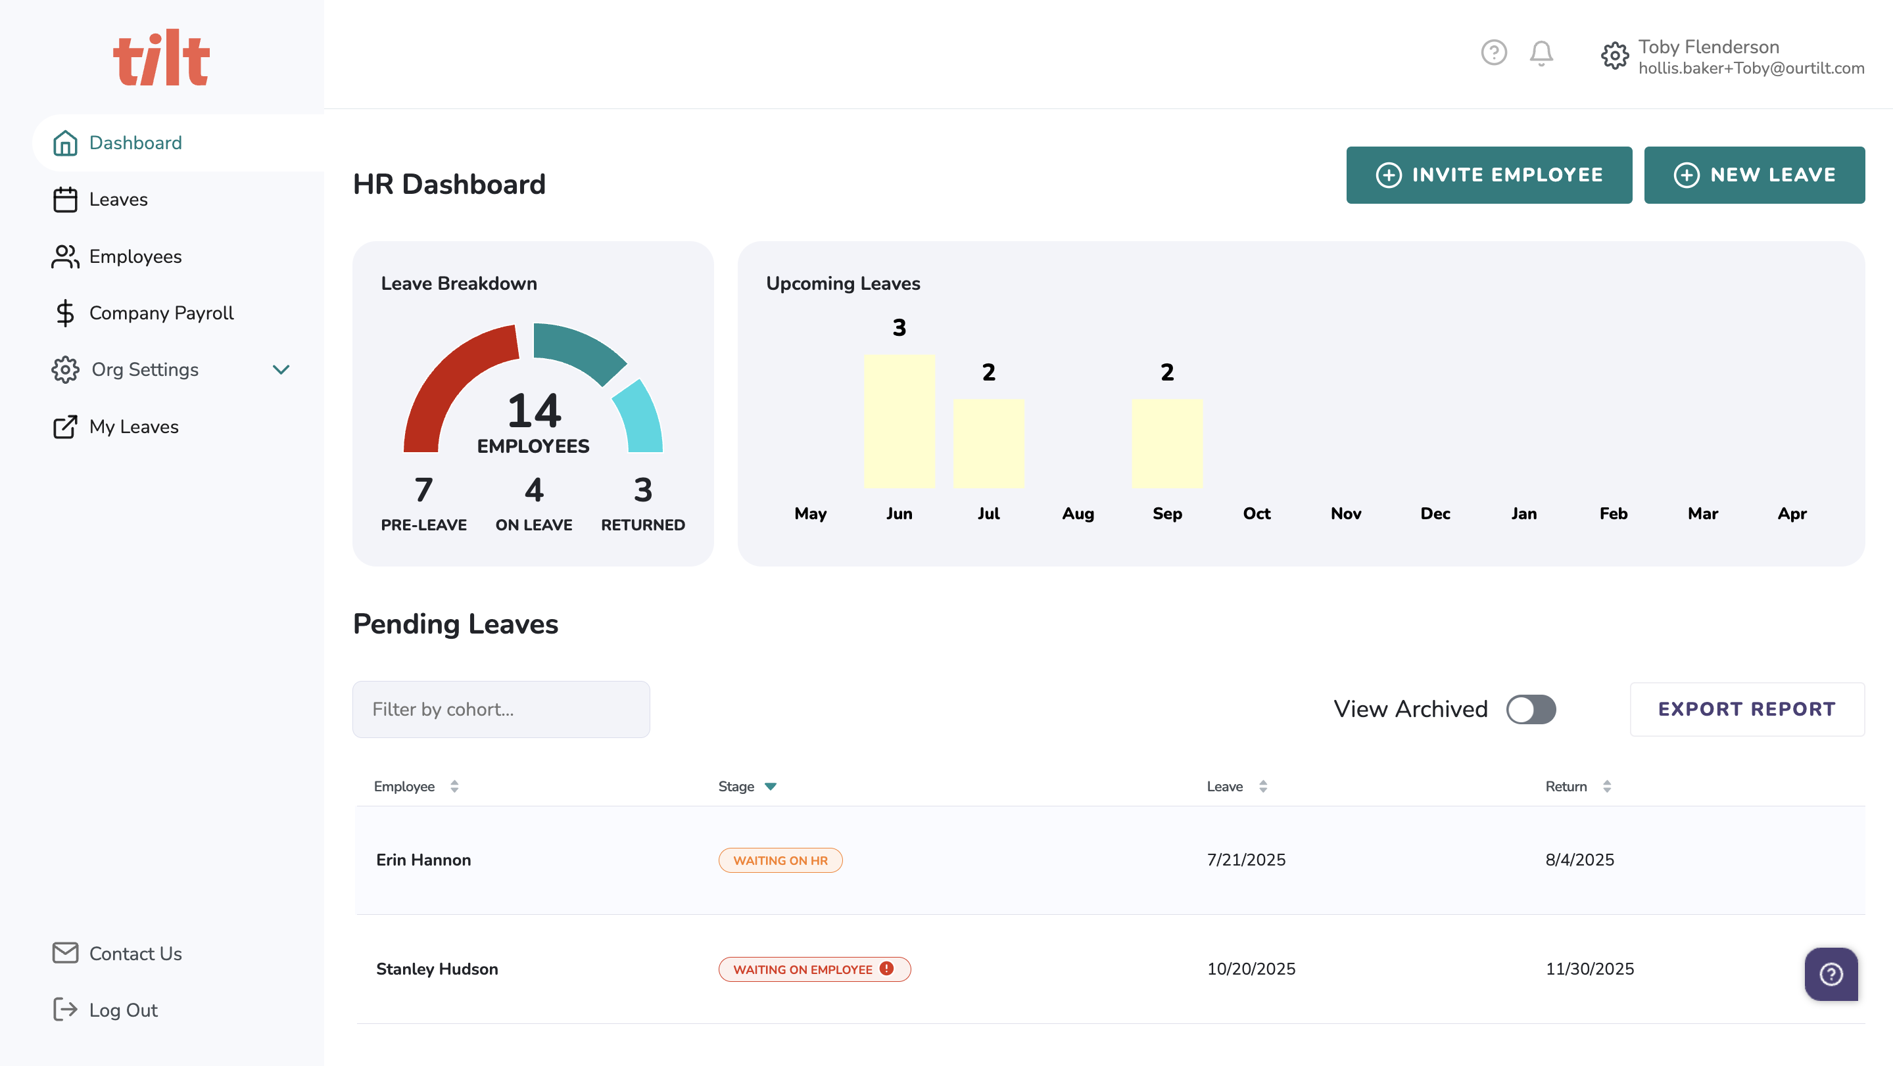Click the Contact Us envelope icon
Screen dimensions: 1893x1066
point(64,953)
